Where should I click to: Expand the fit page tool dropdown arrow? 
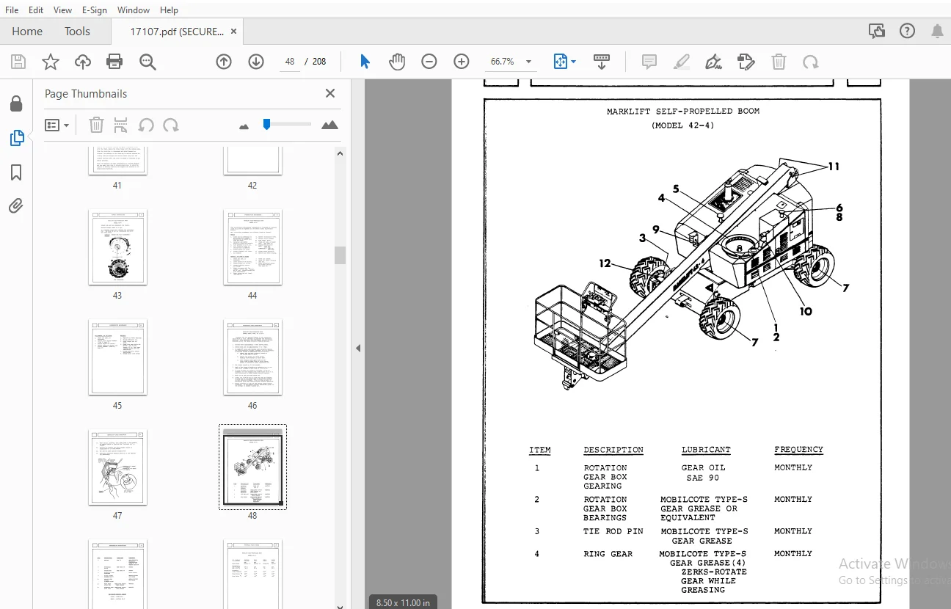[573, 62]
